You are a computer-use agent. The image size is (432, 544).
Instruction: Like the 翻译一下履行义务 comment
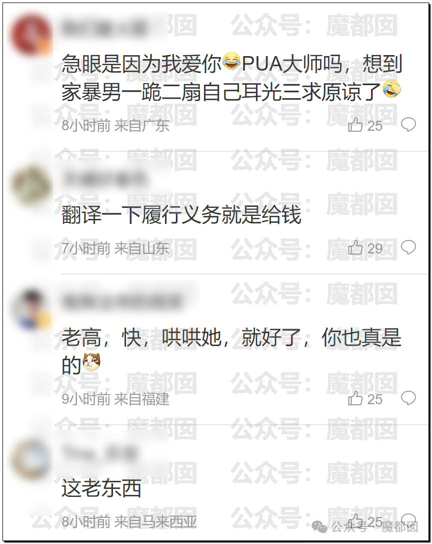pos(365,248)
